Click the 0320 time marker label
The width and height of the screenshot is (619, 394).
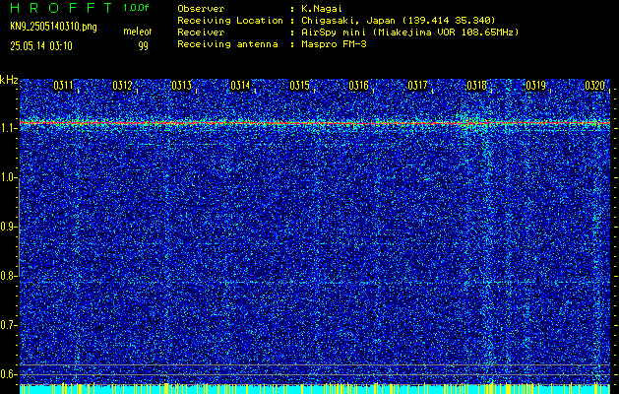(595, 86)
